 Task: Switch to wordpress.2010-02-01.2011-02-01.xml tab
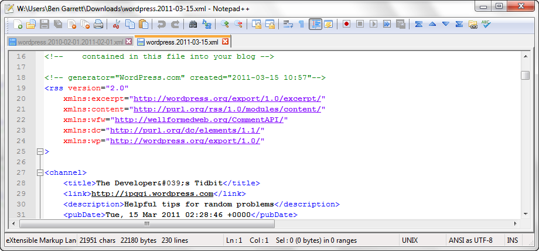click(70, 42)
